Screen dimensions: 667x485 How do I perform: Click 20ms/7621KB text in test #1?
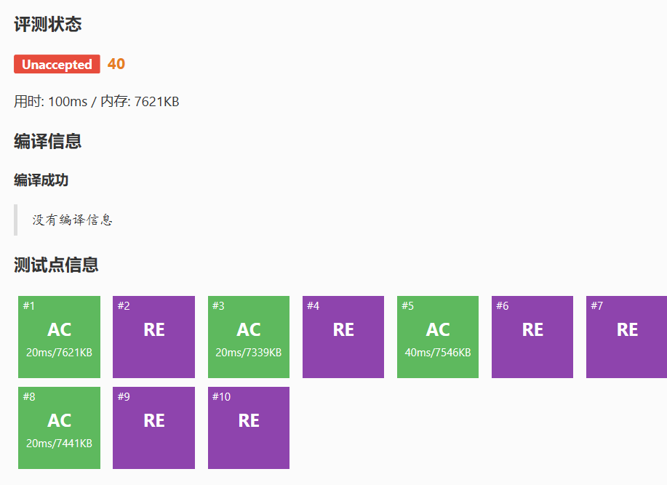59,353
